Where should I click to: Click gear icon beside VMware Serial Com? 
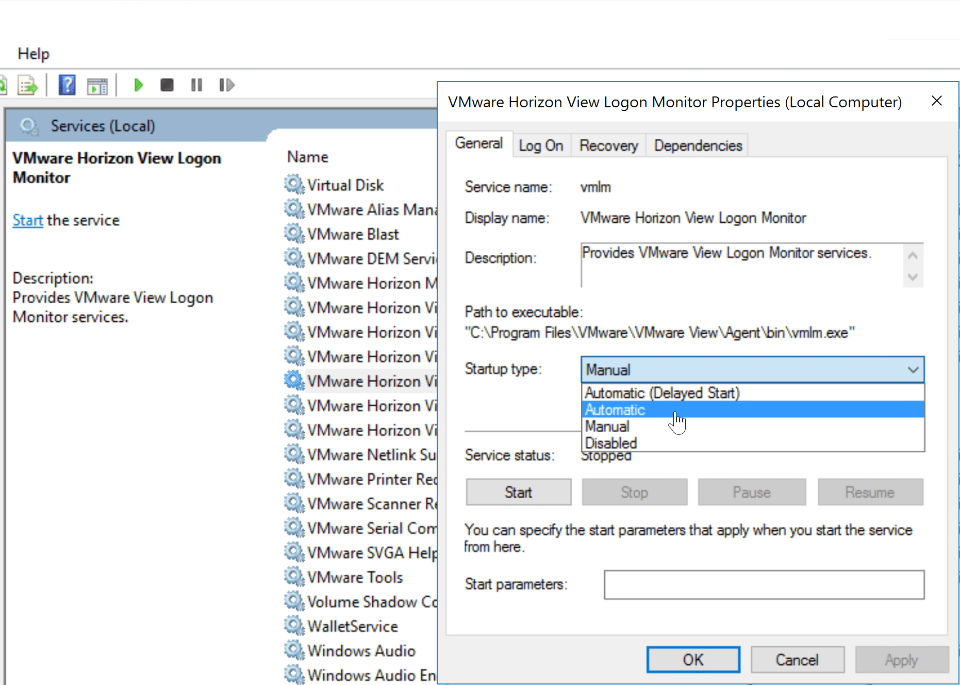click(294, 527)
